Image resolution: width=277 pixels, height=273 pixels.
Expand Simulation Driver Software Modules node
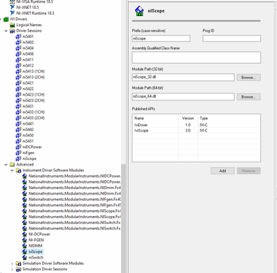[12, 263]
